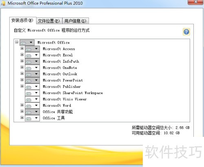Screen dimensions: 204x167
Task: Select the Microsoft Word label
Action: (x=57, y=105)
